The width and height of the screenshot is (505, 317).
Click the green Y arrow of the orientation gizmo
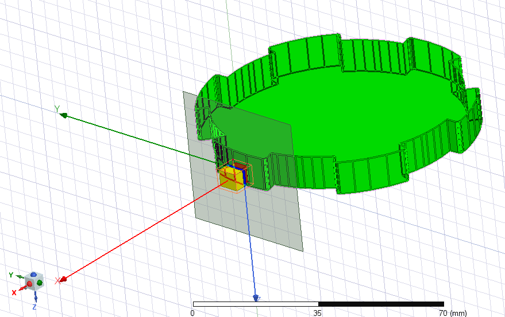click(20, 276)
